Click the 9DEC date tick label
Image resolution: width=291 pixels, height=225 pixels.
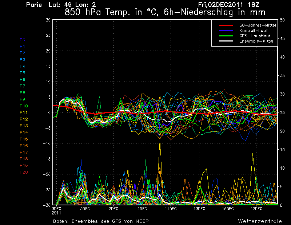[142, 209]
